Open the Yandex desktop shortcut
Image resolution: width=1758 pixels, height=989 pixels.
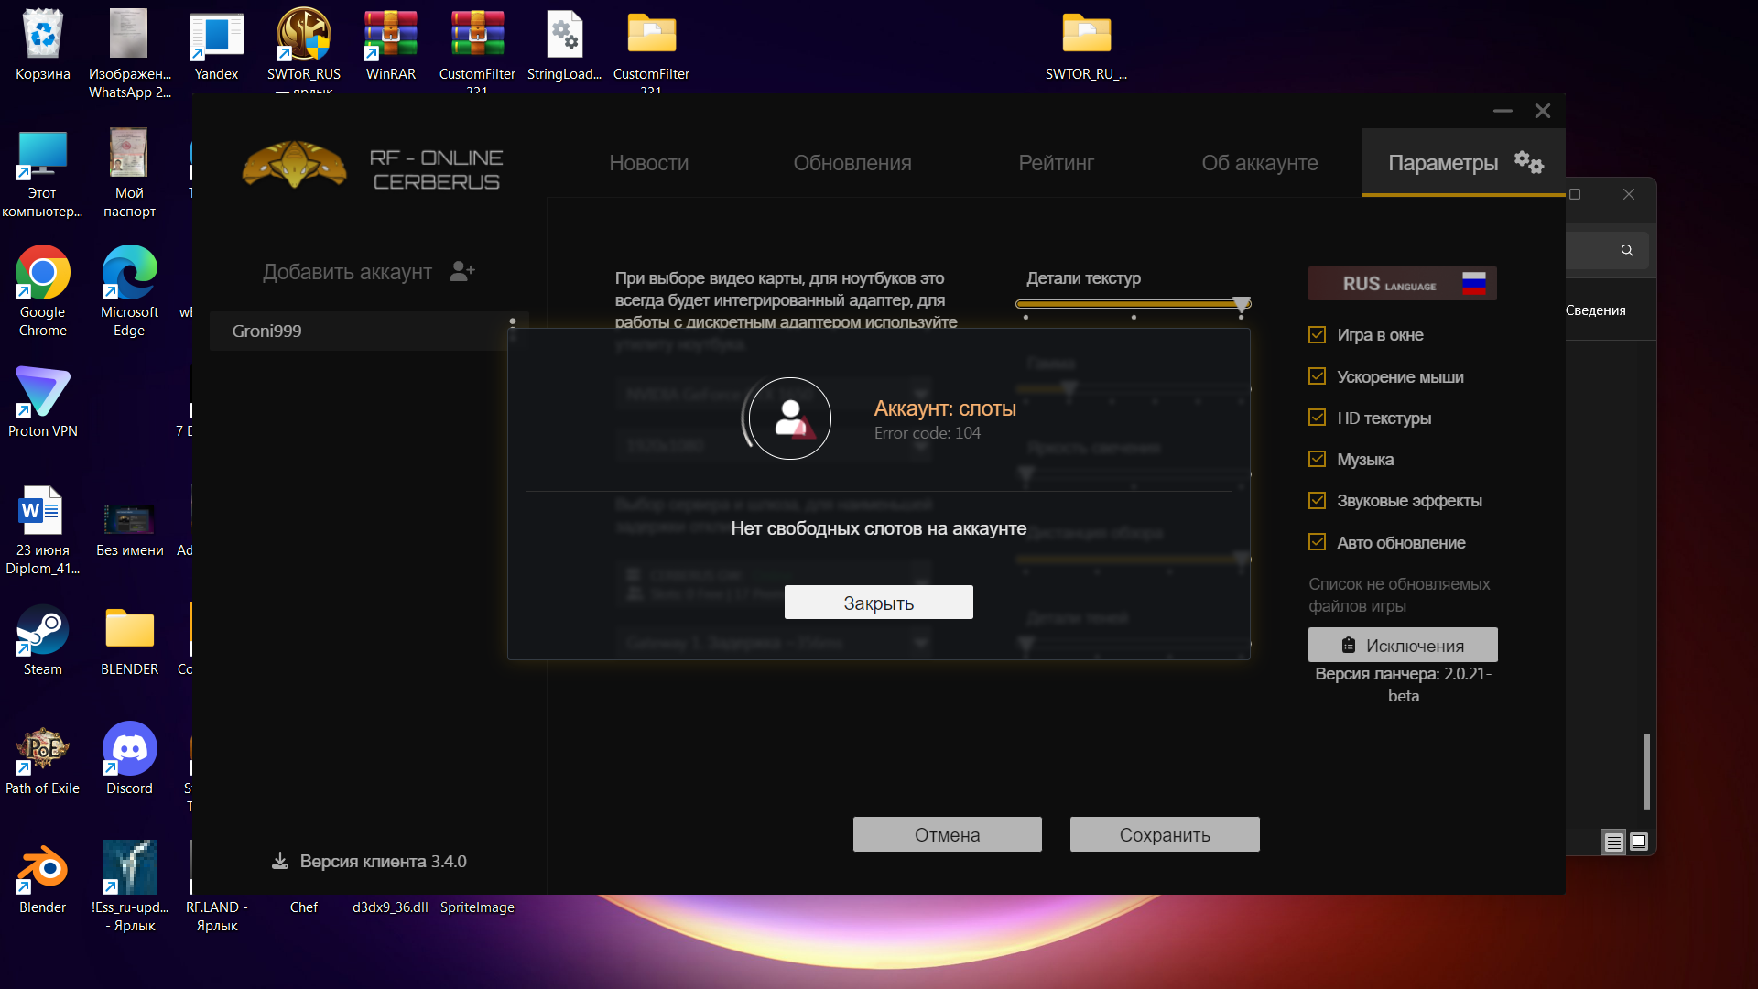click(x=216, y=35)
